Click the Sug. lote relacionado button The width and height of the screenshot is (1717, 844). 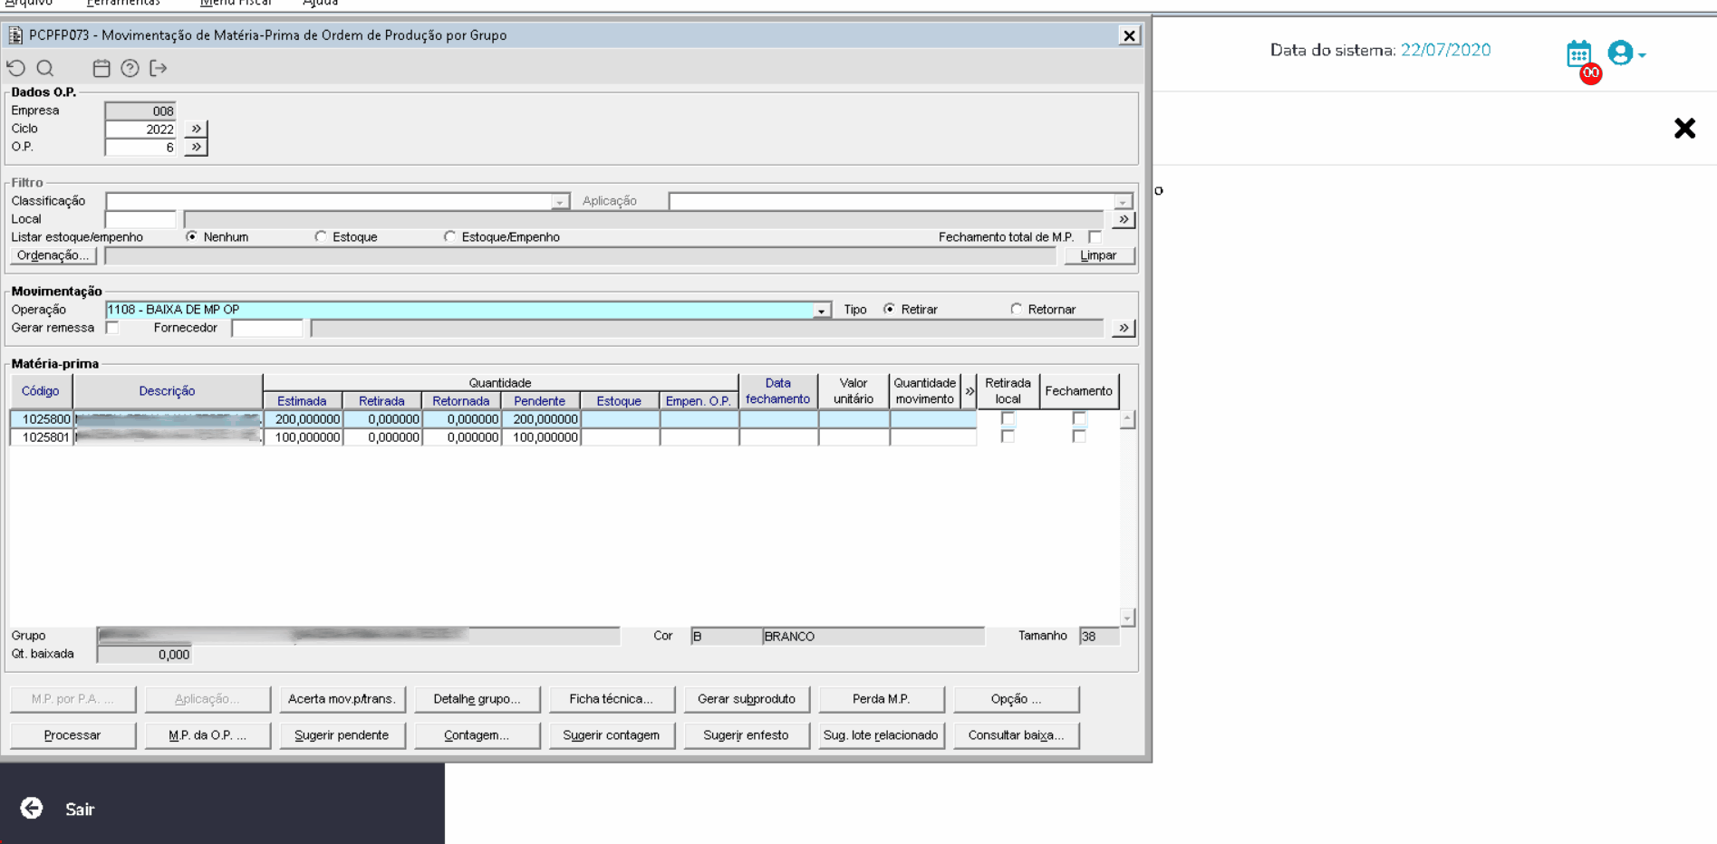click(x=881, y=735)
